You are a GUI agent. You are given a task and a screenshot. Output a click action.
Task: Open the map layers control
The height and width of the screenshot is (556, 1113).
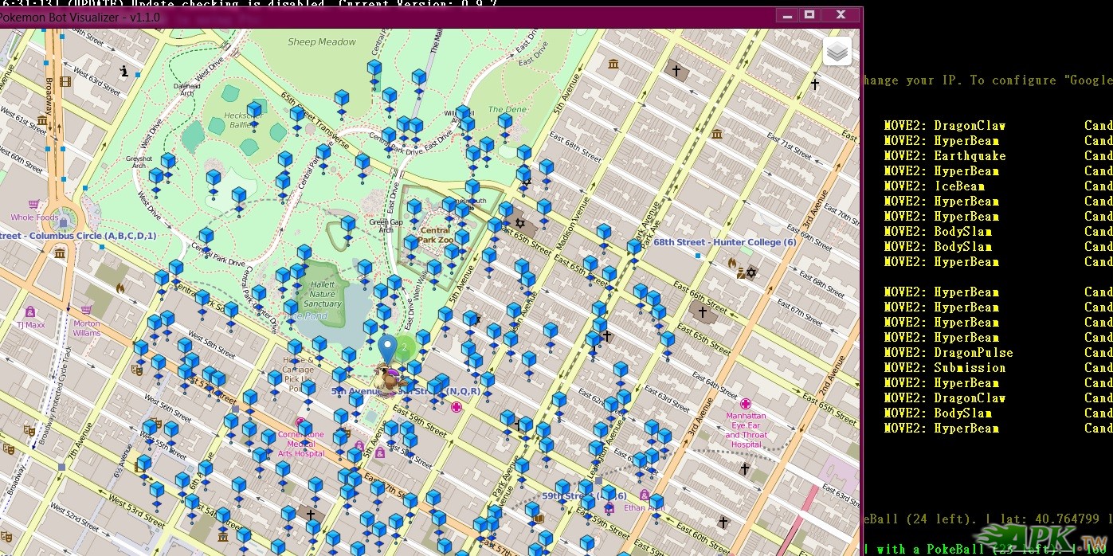(837, 53)
